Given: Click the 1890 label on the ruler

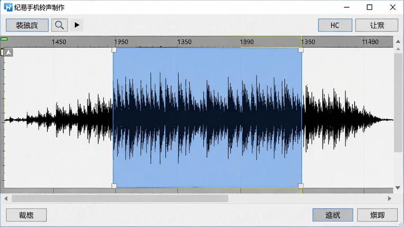Looking at the screenshot, I should (x=247, y=42).
